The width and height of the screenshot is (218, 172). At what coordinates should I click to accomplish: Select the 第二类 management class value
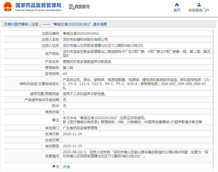pyautogui.click(x=68, y=68)
